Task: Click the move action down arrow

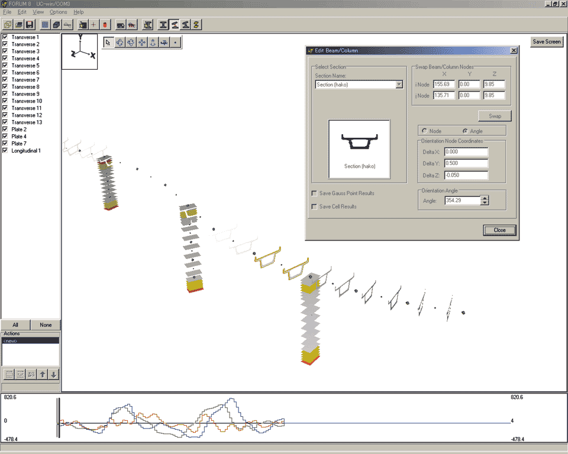Action: pyautogui.click(x=53, y=374)
